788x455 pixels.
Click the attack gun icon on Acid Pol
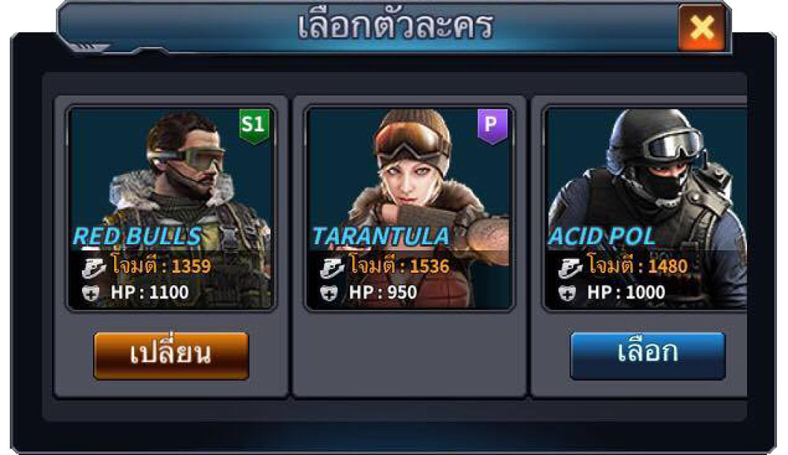tap(570, 268)
